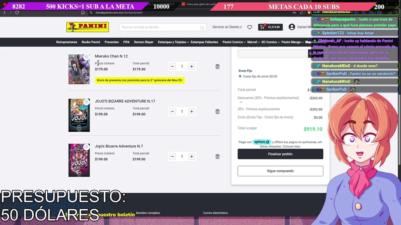This screenshot has height=225, width=401.
Task: Switch to Cama para gatos browser tab
Action: 200,4
